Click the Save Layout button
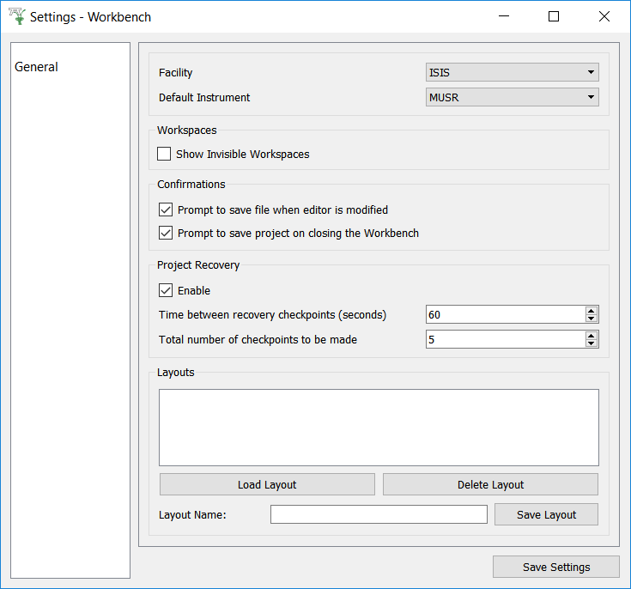 tap(546, 515)
